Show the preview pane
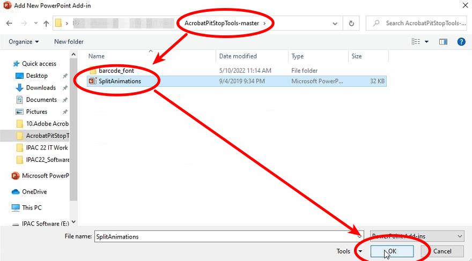This screenshot has height=261, width=472. click(443, 42)
